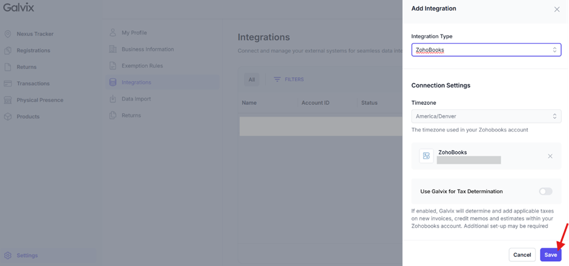
Task: Click the Returns icon in settings submenu
Action: click(113, 115)
